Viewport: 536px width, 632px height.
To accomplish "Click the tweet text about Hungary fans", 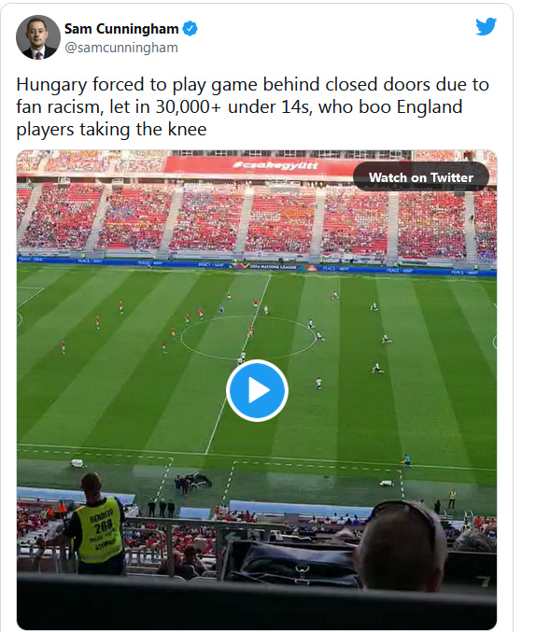I will [x=252, y=106].
